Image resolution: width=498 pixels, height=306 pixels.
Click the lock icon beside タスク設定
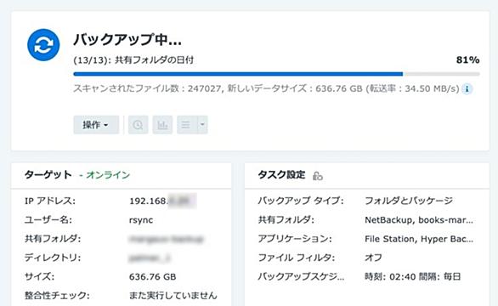pos(317,176)
